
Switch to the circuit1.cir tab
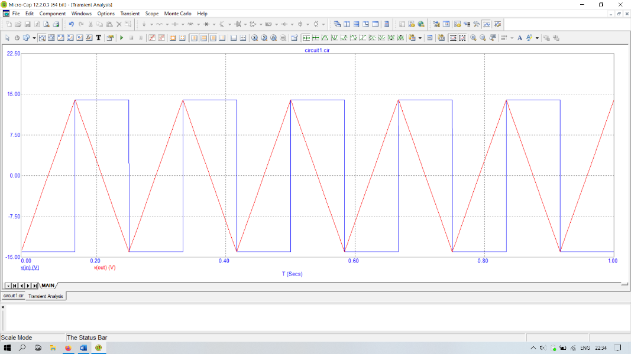13,296
